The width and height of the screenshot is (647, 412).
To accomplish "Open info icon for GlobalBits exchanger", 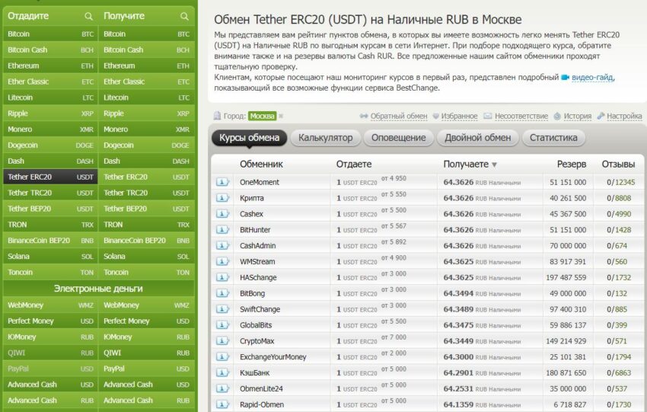I will point(222,325).
